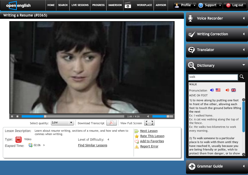Open the Live Sessions menu
The width and height of the screenshot is (248, 175).
(80, 5)
